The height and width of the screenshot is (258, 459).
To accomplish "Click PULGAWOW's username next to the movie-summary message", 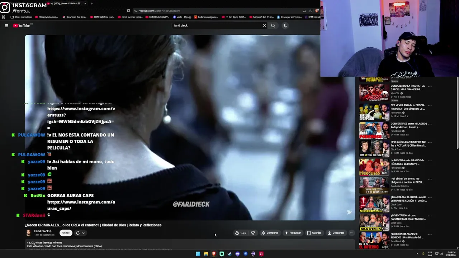I will click(32, 135).
